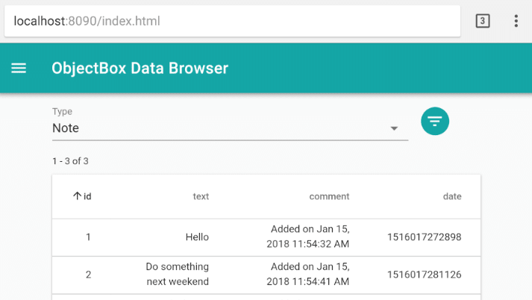Click the 1 - 3 of 3 pagination label
This screenshot has width=532, height=300.
pos(70,161)
